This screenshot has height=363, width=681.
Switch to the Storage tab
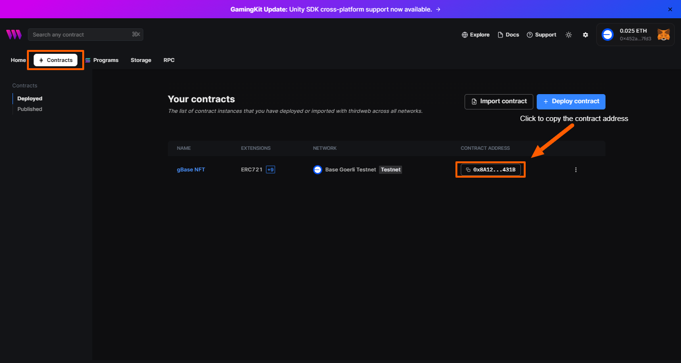click(x=141, y=60)
